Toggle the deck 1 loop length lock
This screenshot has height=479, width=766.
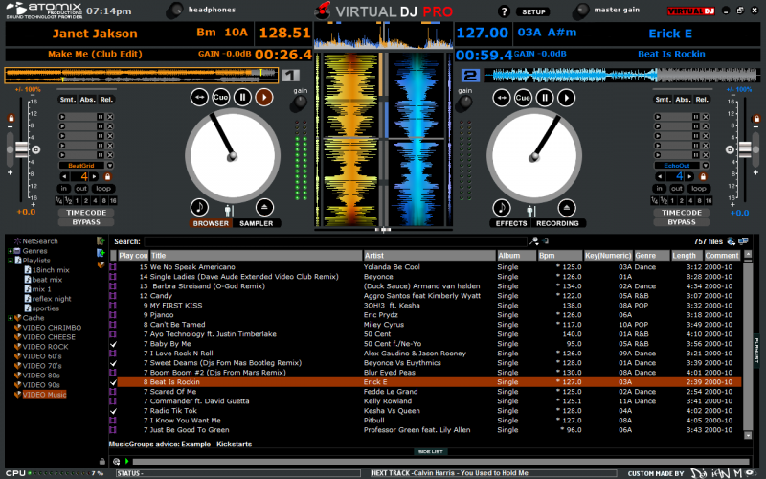[107, 176]
